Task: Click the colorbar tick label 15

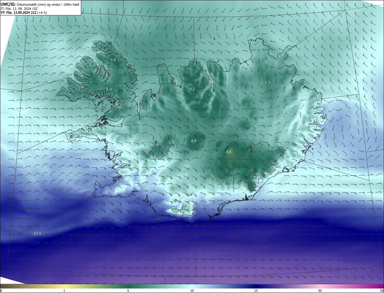Action: coord(256,291)
